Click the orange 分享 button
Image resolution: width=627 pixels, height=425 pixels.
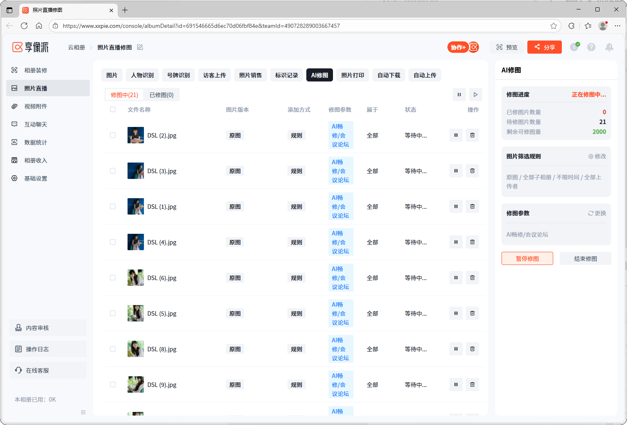pyautogui.click(x=544, y=47)
